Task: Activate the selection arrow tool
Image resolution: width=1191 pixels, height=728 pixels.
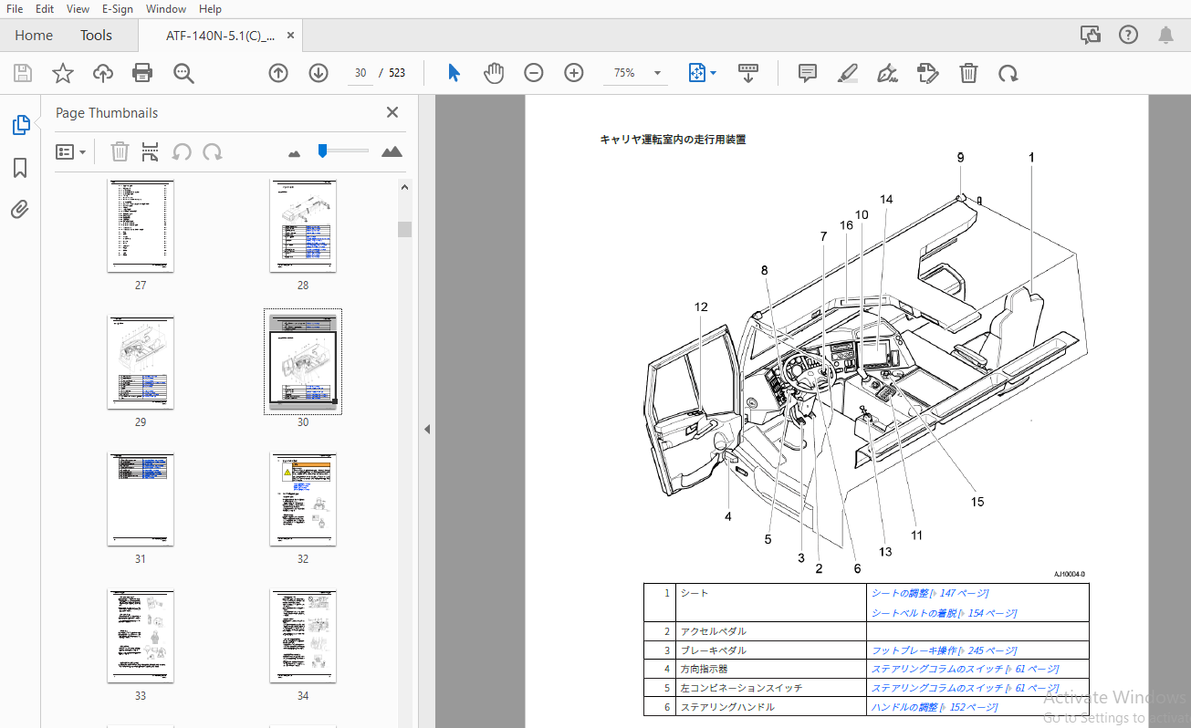Action: coord(454,73)
